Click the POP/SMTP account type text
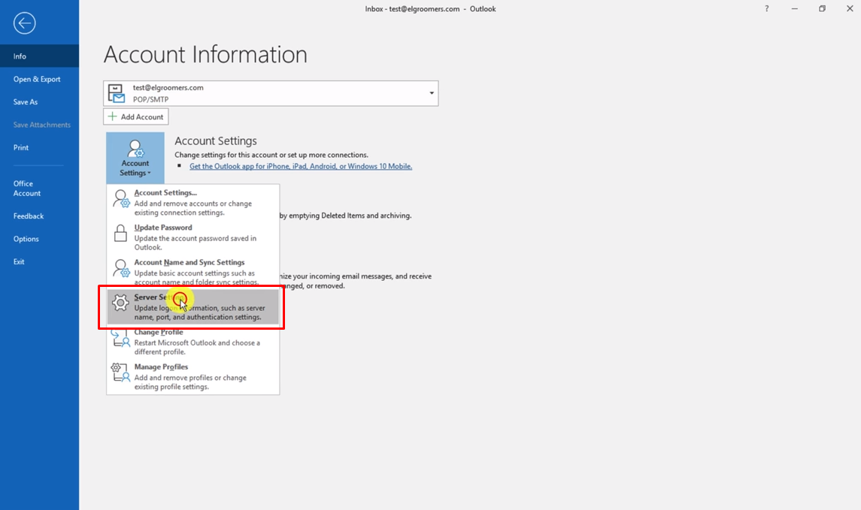The image size is (861, 510). [150, 99]
